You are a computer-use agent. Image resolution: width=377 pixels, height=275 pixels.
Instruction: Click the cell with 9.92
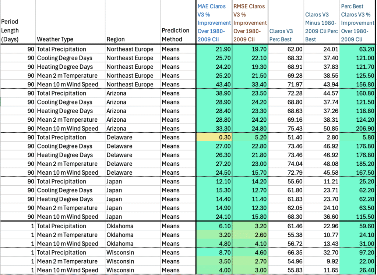322,261
